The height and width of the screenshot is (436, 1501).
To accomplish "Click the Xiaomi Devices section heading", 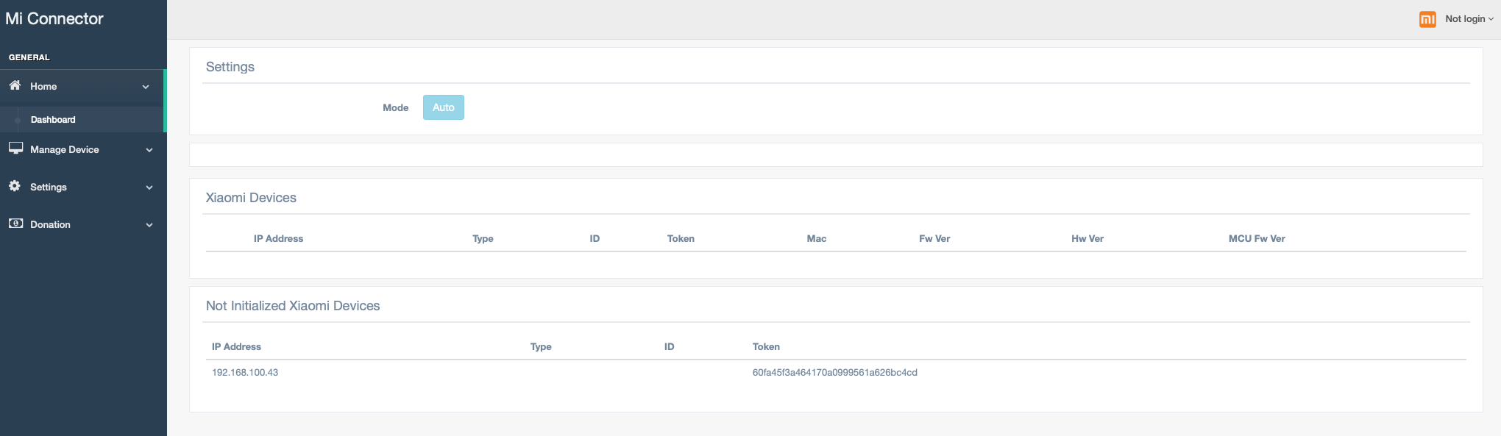I will 251,198.
